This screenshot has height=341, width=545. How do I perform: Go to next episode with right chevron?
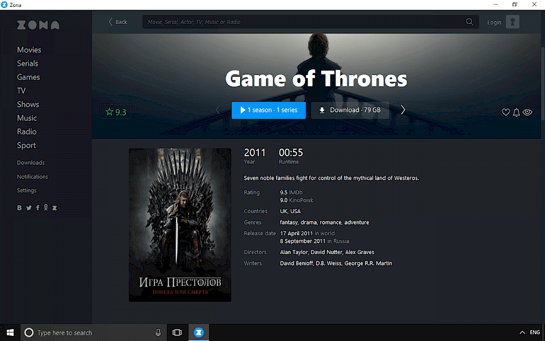click(403, 110)
